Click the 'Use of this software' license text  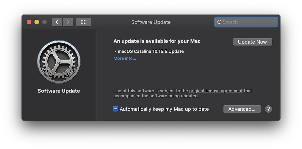(x=151, y=91)
